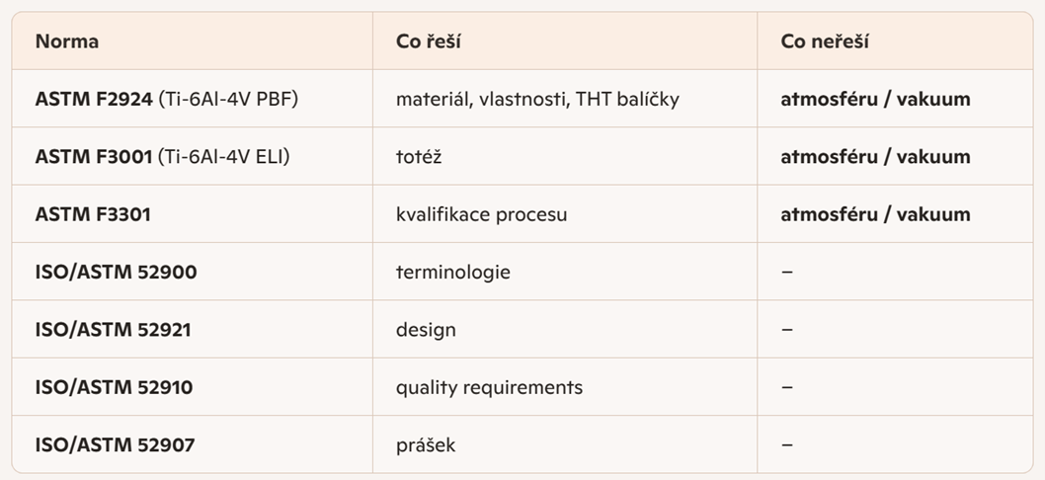This screenshot has height=480, width=1045.
Task: Click the text materiál, vlastnosti, THT balíčky
Action: 537,100
